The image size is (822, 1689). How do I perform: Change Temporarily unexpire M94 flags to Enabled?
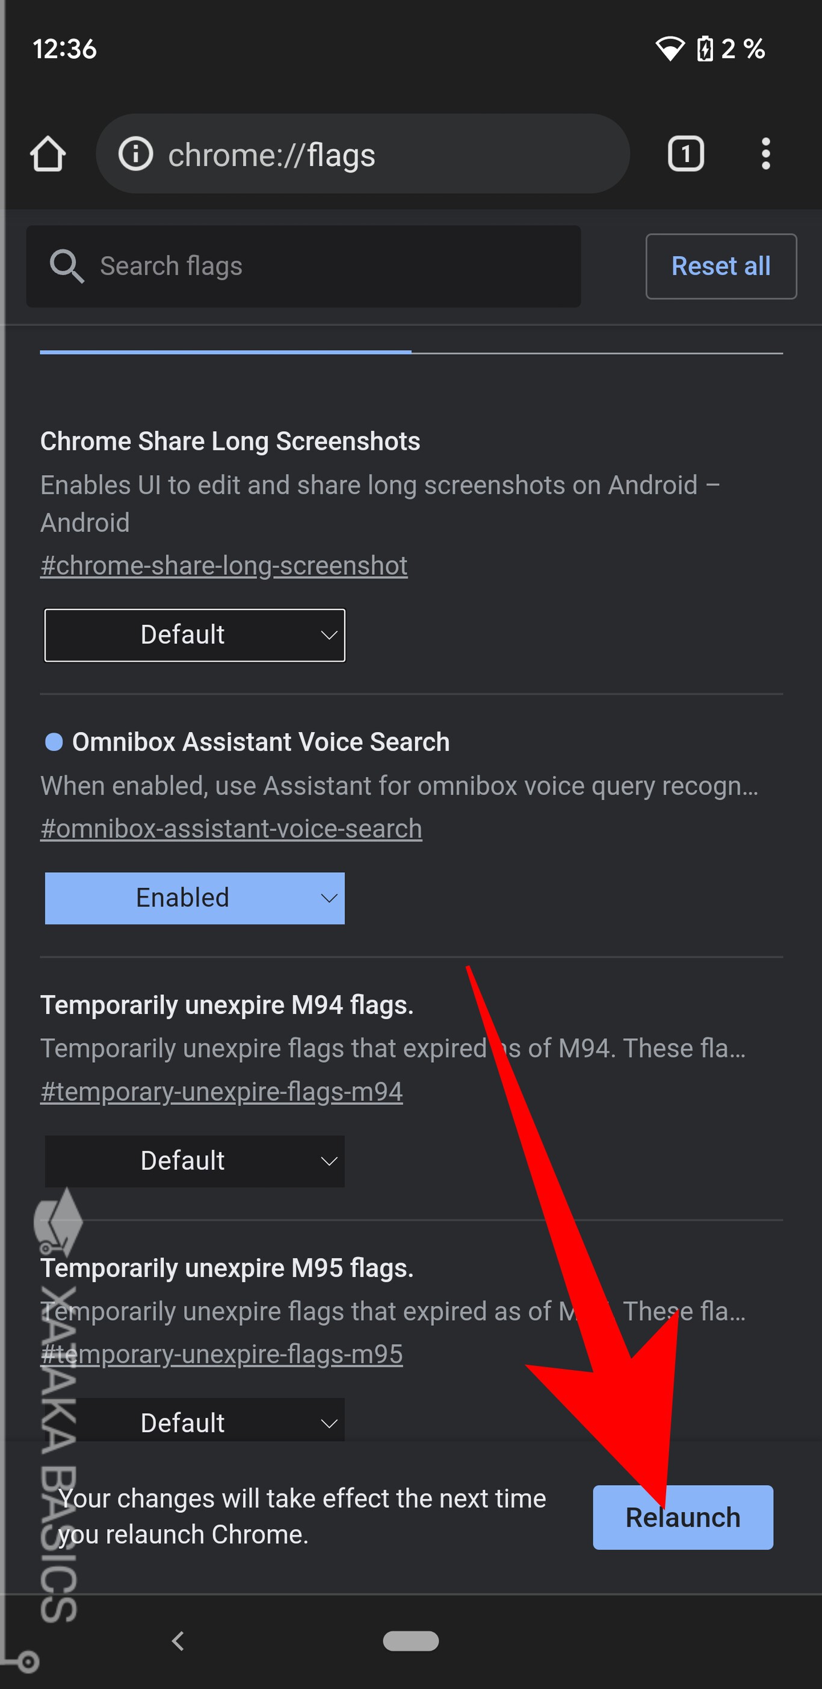coord(194,1160)
